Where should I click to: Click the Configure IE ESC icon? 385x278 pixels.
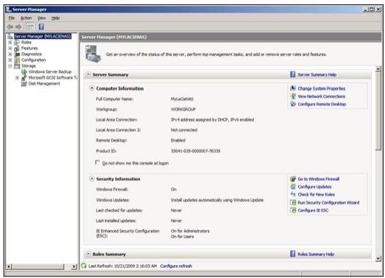click(293, 210)
